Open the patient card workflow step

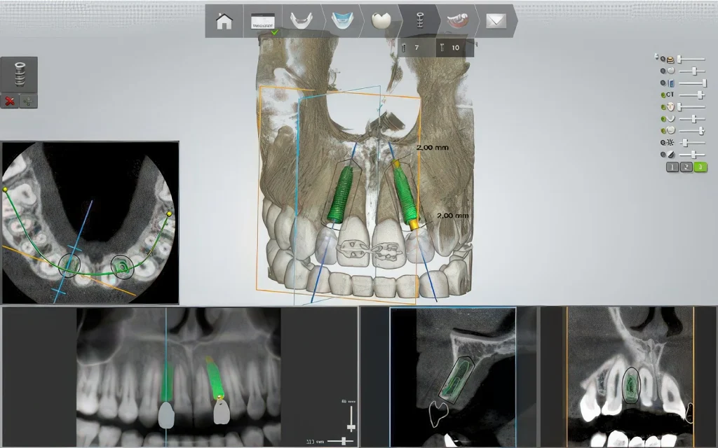tap(262, 21)
